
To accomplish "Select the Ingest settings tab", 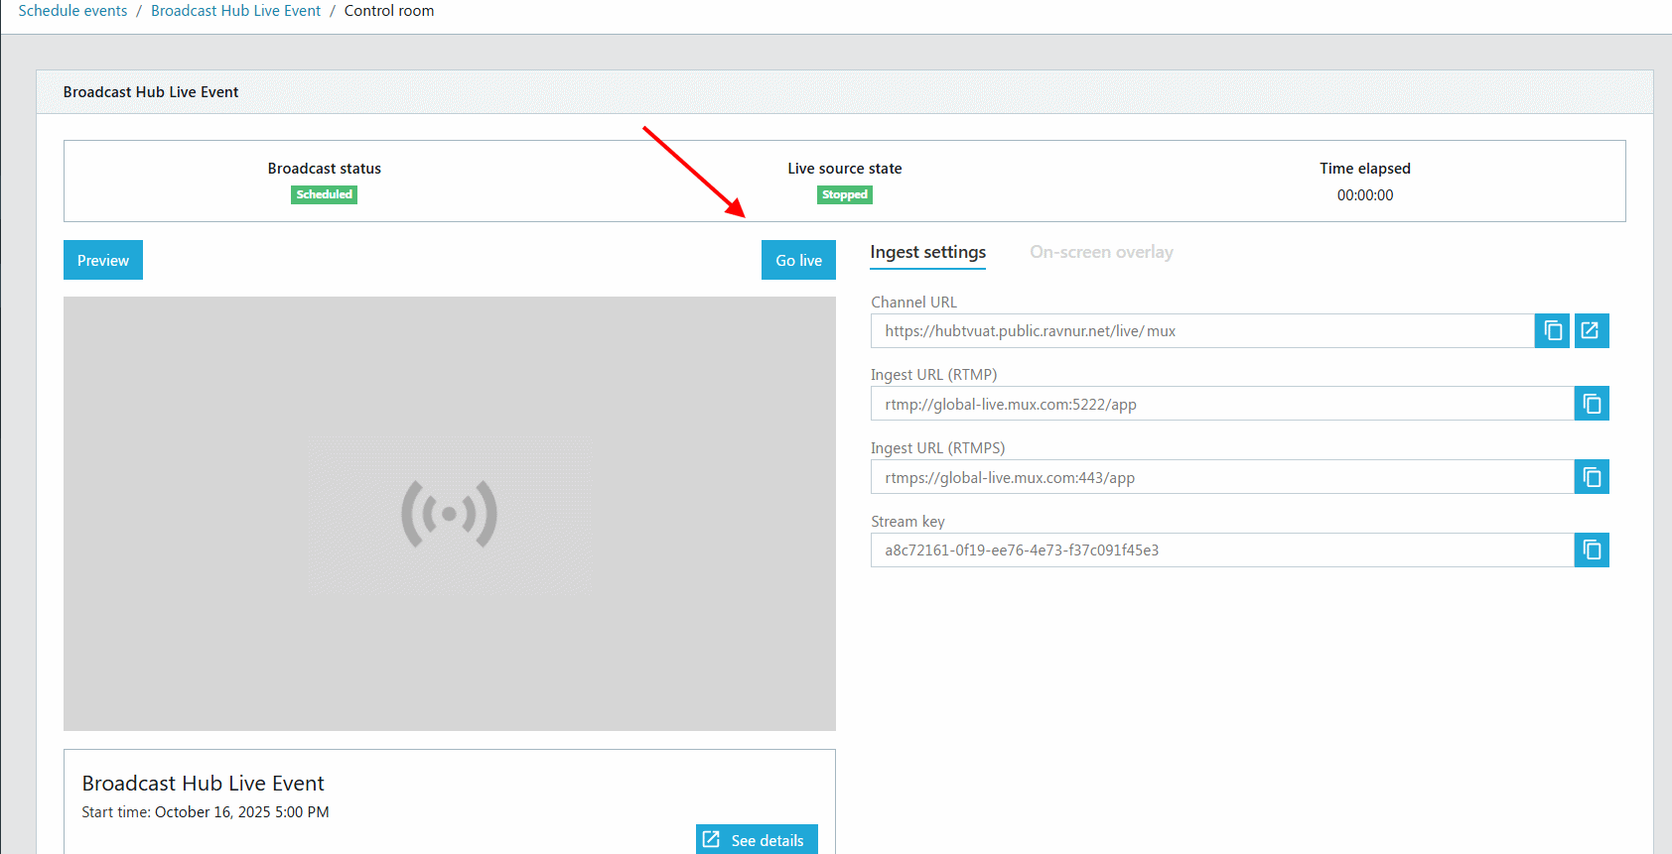I will [928, 253].
